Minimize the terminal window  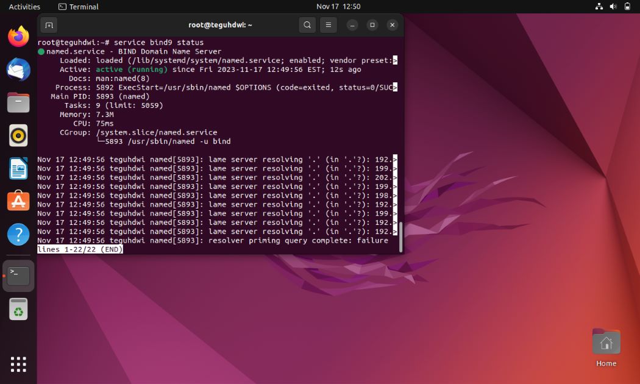point(352,26)
